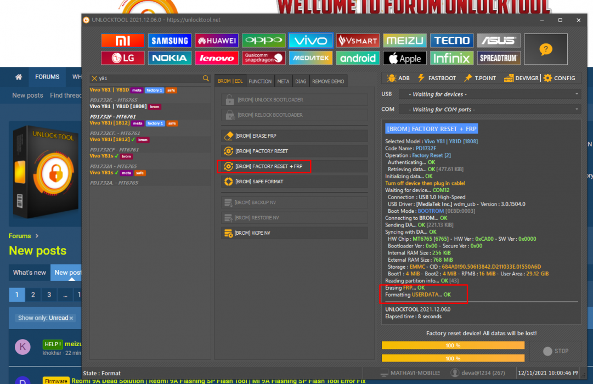Screen dimensions: 593x384
Task: Click the lower 100% progress bar
Action: pyautogui.click(x=453, y=358)
